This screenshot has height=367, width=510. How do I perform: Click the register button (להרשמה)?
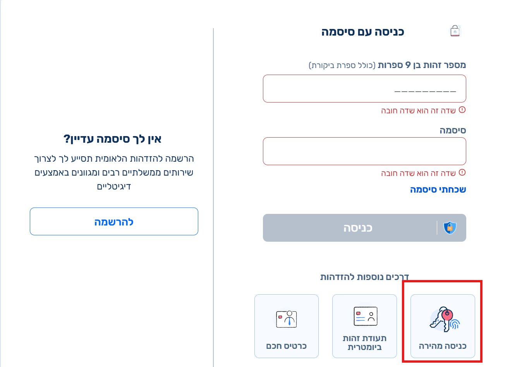click(x=114, y=222)
